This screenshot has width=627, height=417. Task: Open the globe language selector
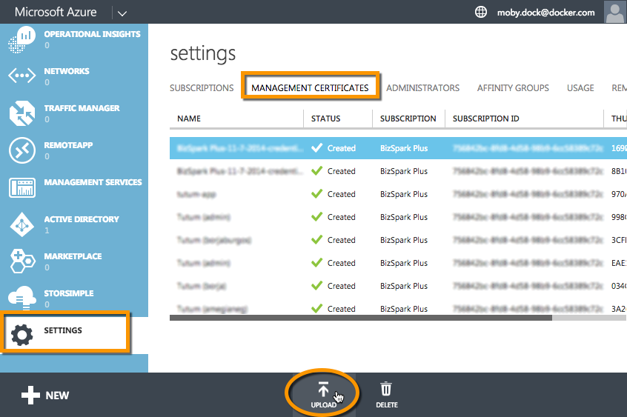click(481, 13)
